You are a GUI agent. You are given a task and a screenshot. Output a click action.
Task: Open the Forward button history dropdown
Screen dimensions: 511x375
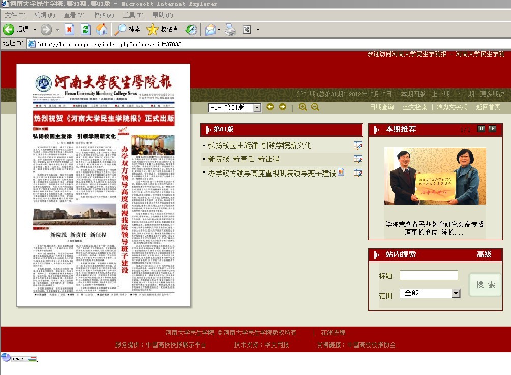57,30
